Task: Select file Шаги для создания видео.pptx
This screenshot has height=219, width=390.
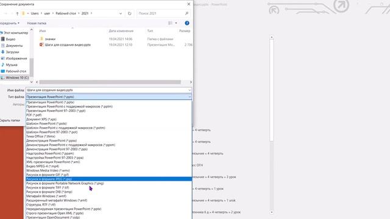Action: (68, 45)
